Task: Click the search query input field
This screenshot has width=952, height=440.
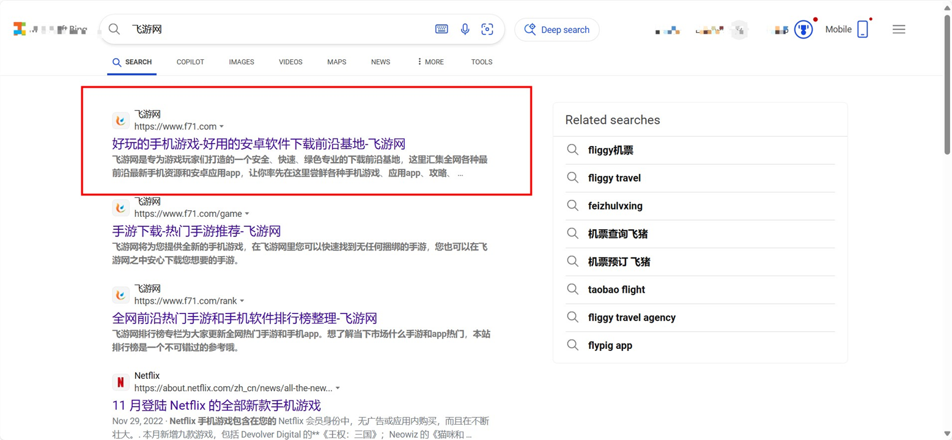Action: [278, 29]
